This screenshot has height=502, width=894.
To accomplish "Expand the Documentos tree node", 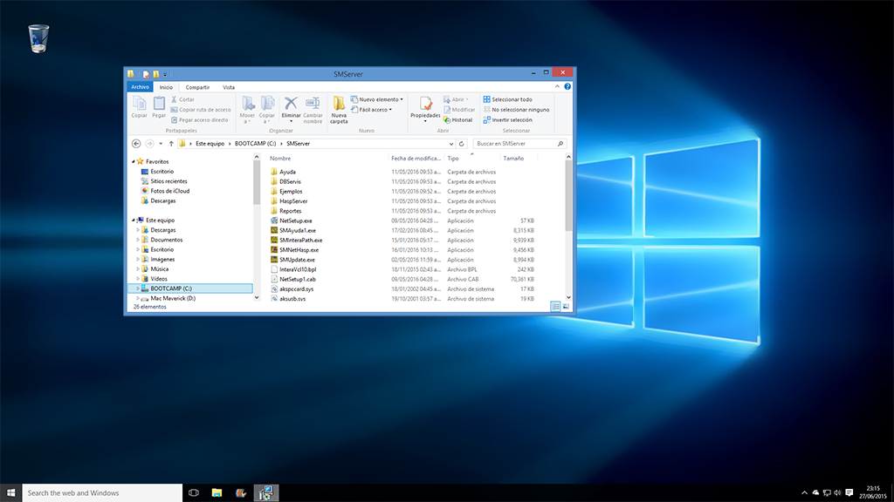I will 137,240.
